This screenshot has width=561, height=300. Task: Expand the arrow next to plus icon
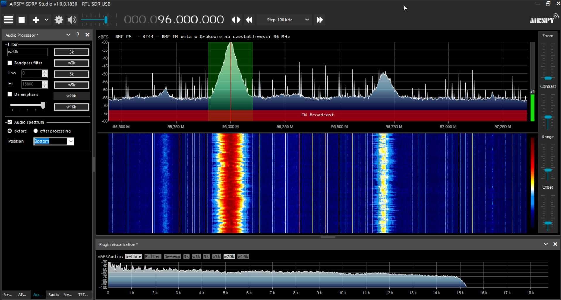point(46,20)
